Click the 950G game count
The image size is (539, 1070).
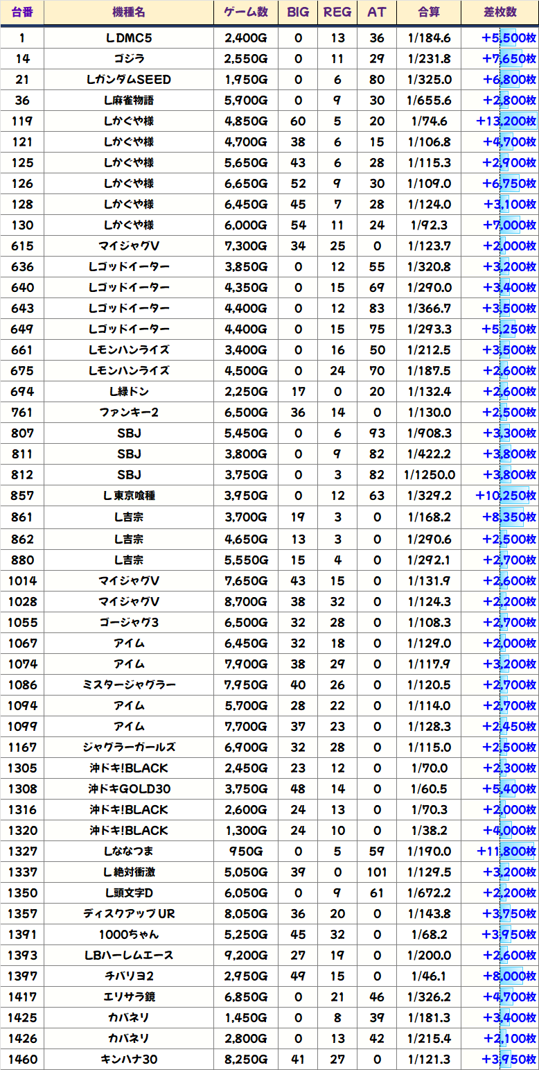click(246, 851)
